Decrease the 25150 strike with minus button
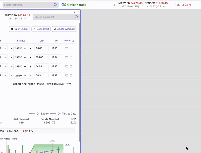Image resolution: width=201 pixels, height=153 pixels. coord(11,75)
